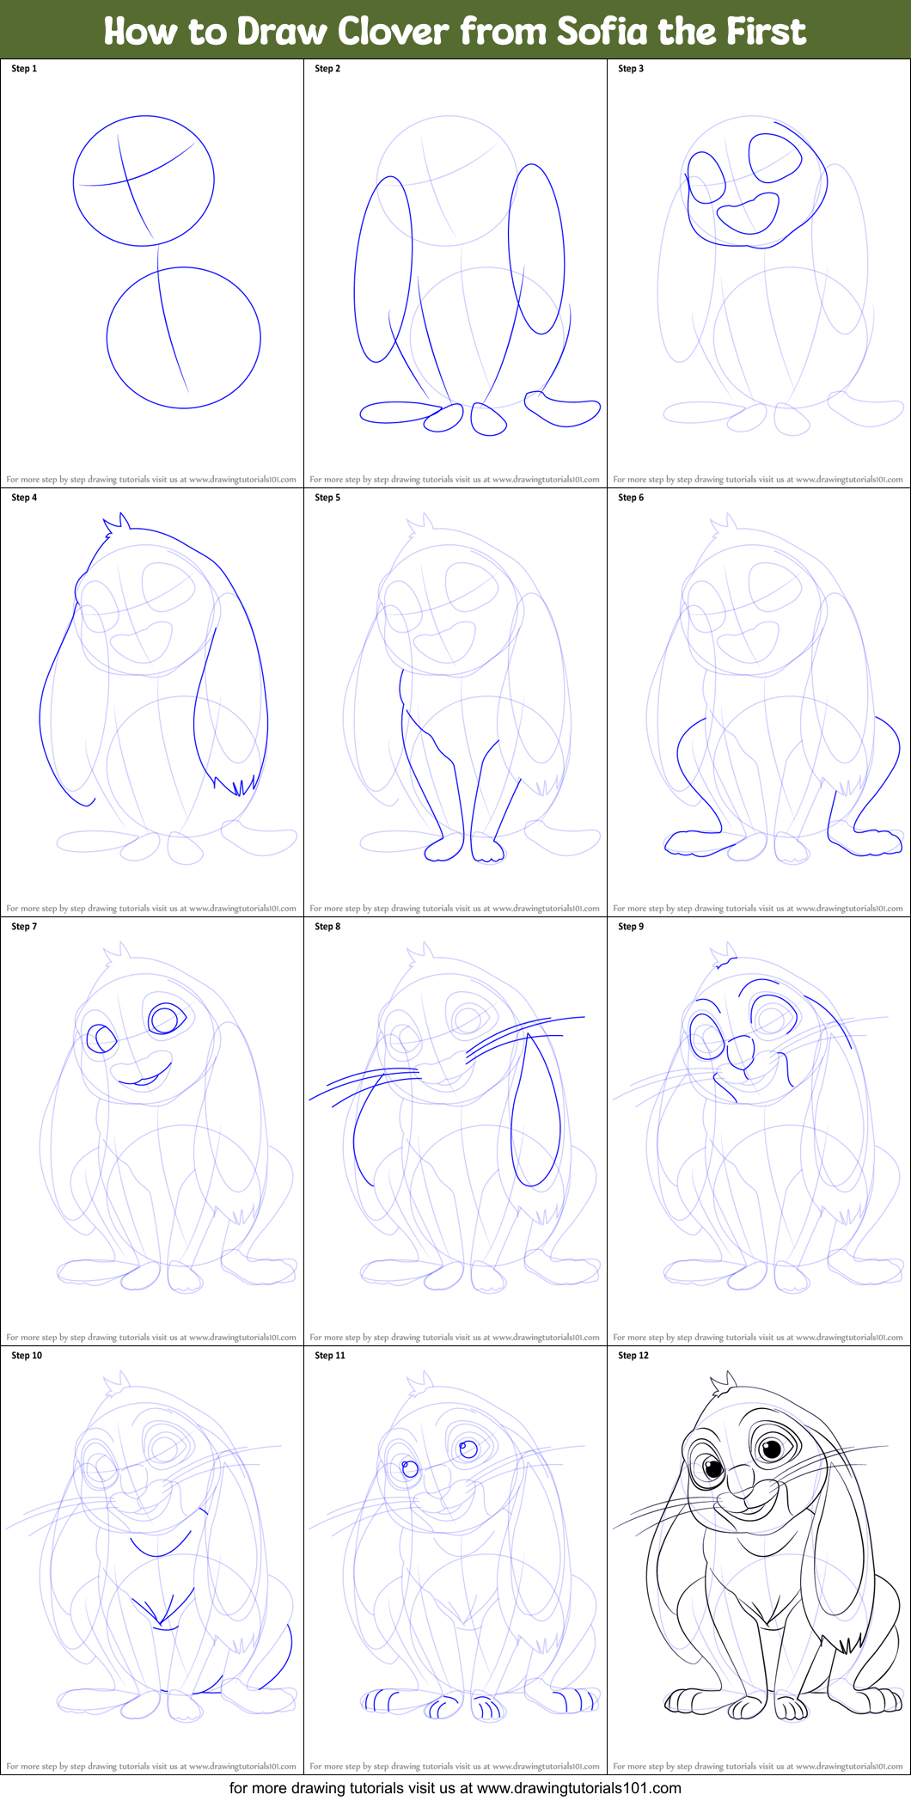Click the 'Step 3' label
911x1801 pixels.
[x=631, y=69]
